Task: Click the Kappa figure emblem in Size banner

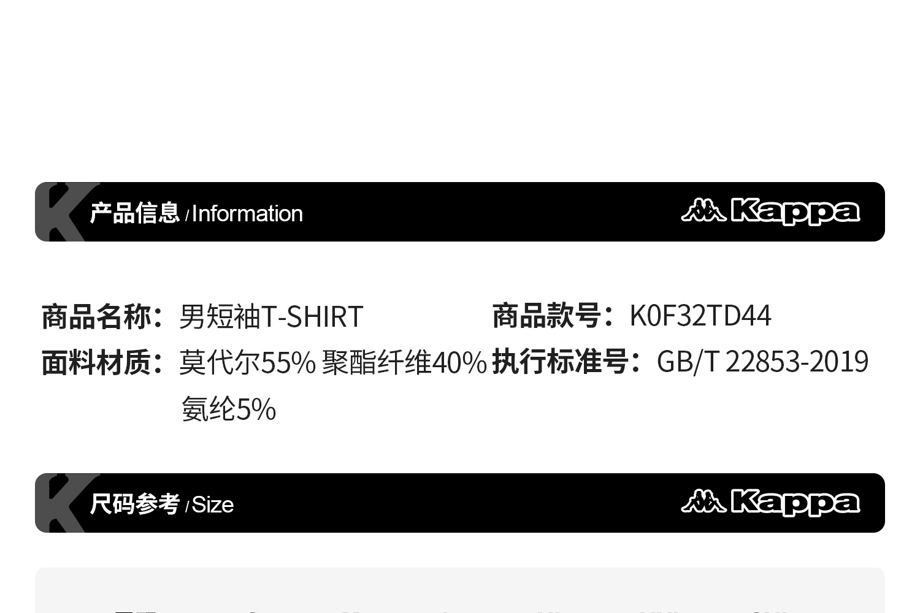Action: (x=703, y=501)
